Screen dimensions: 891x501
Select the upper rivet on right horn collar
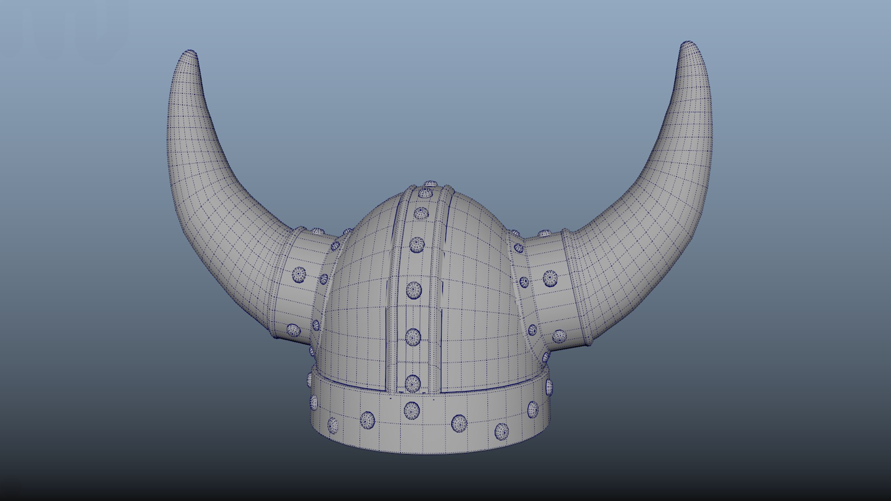550,278
